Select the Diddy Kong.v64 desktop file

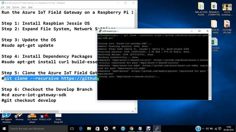pyautogui.click(x=58, y=118)
